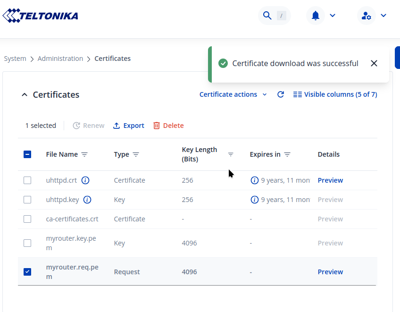The width and height of the screenshot is (400, 312).
Task: Open search using magnifier icon
Action: click(x=267, y=16)
